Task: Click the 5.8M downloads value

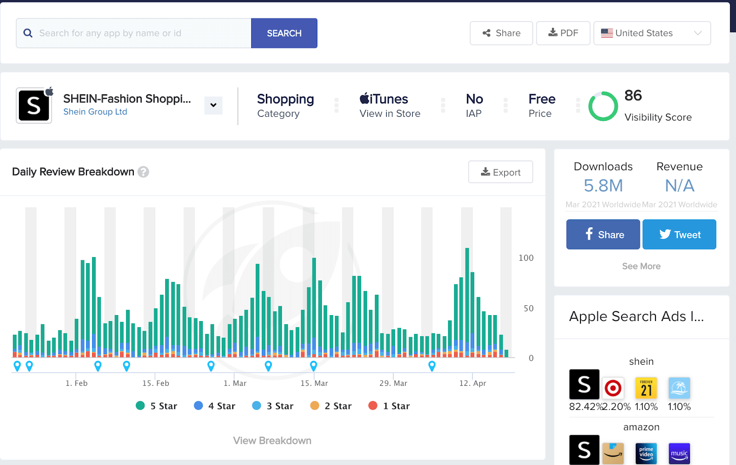Action: click(x=603, y=186)
